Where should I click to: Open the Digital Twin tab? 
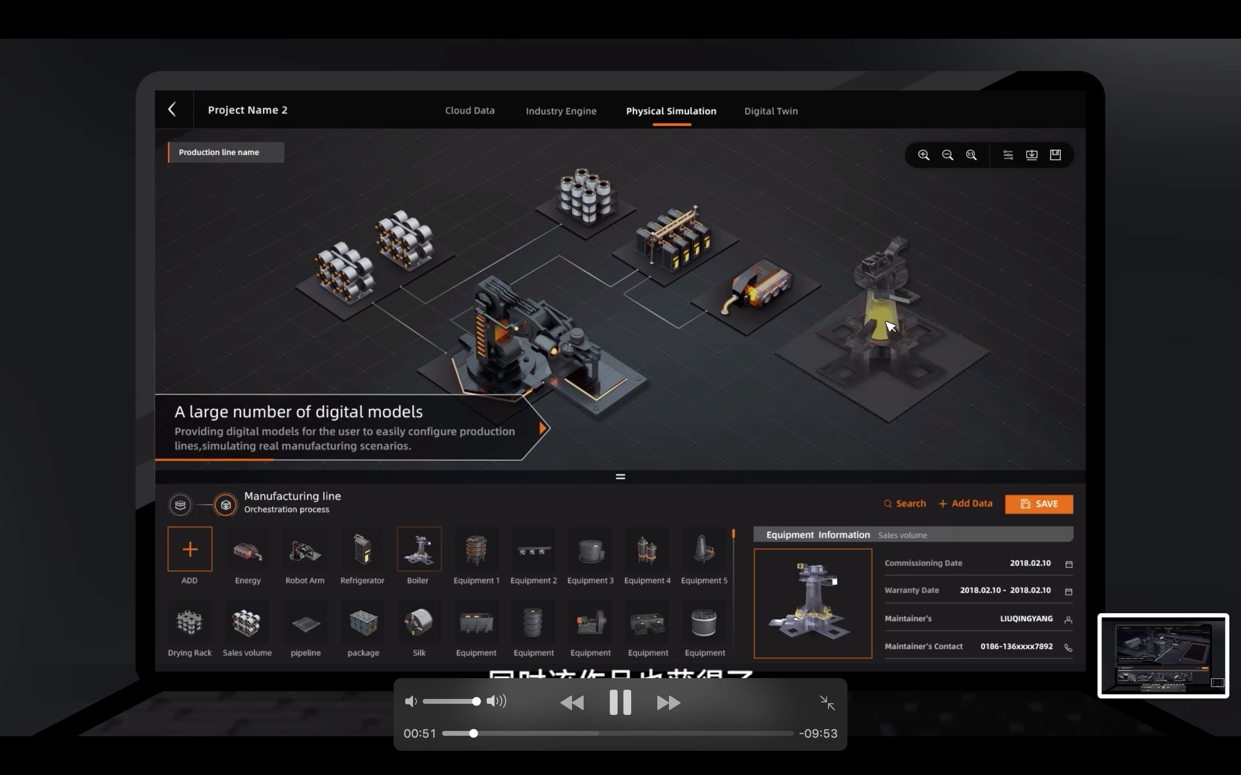coord(771,111)
